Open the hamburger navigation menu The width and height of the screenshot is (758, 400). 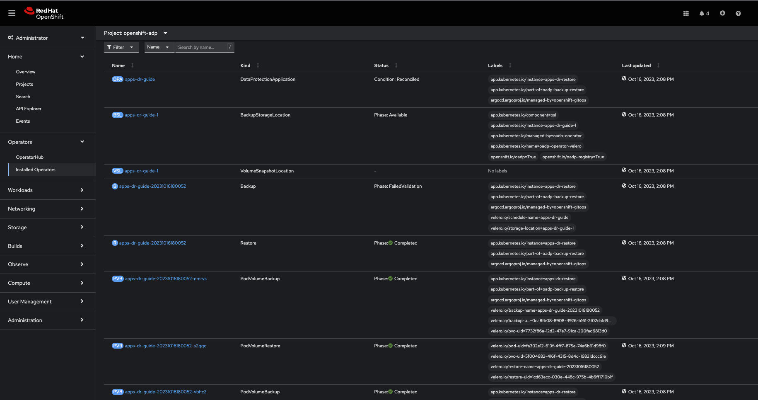pos(12,13)
